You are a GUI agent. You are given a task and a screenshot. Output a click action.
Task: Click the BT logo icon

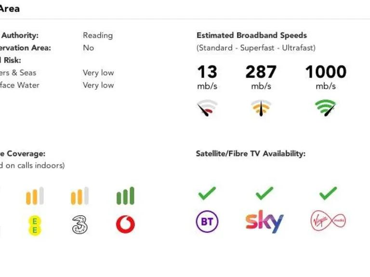[207, 222]
